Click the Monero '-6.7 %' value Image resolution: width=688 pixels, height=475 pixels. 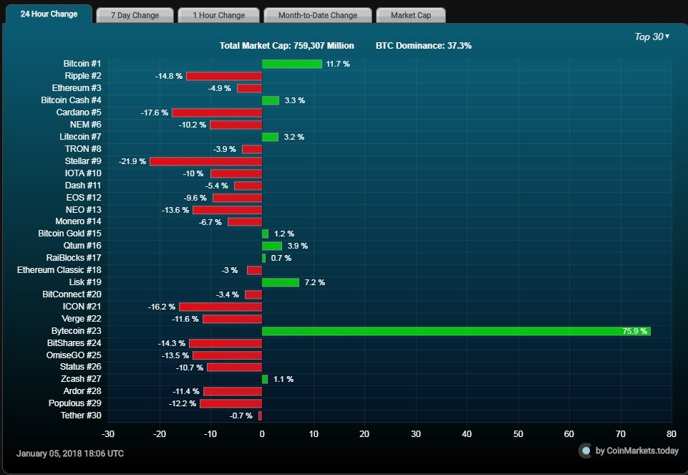[210, 223]
